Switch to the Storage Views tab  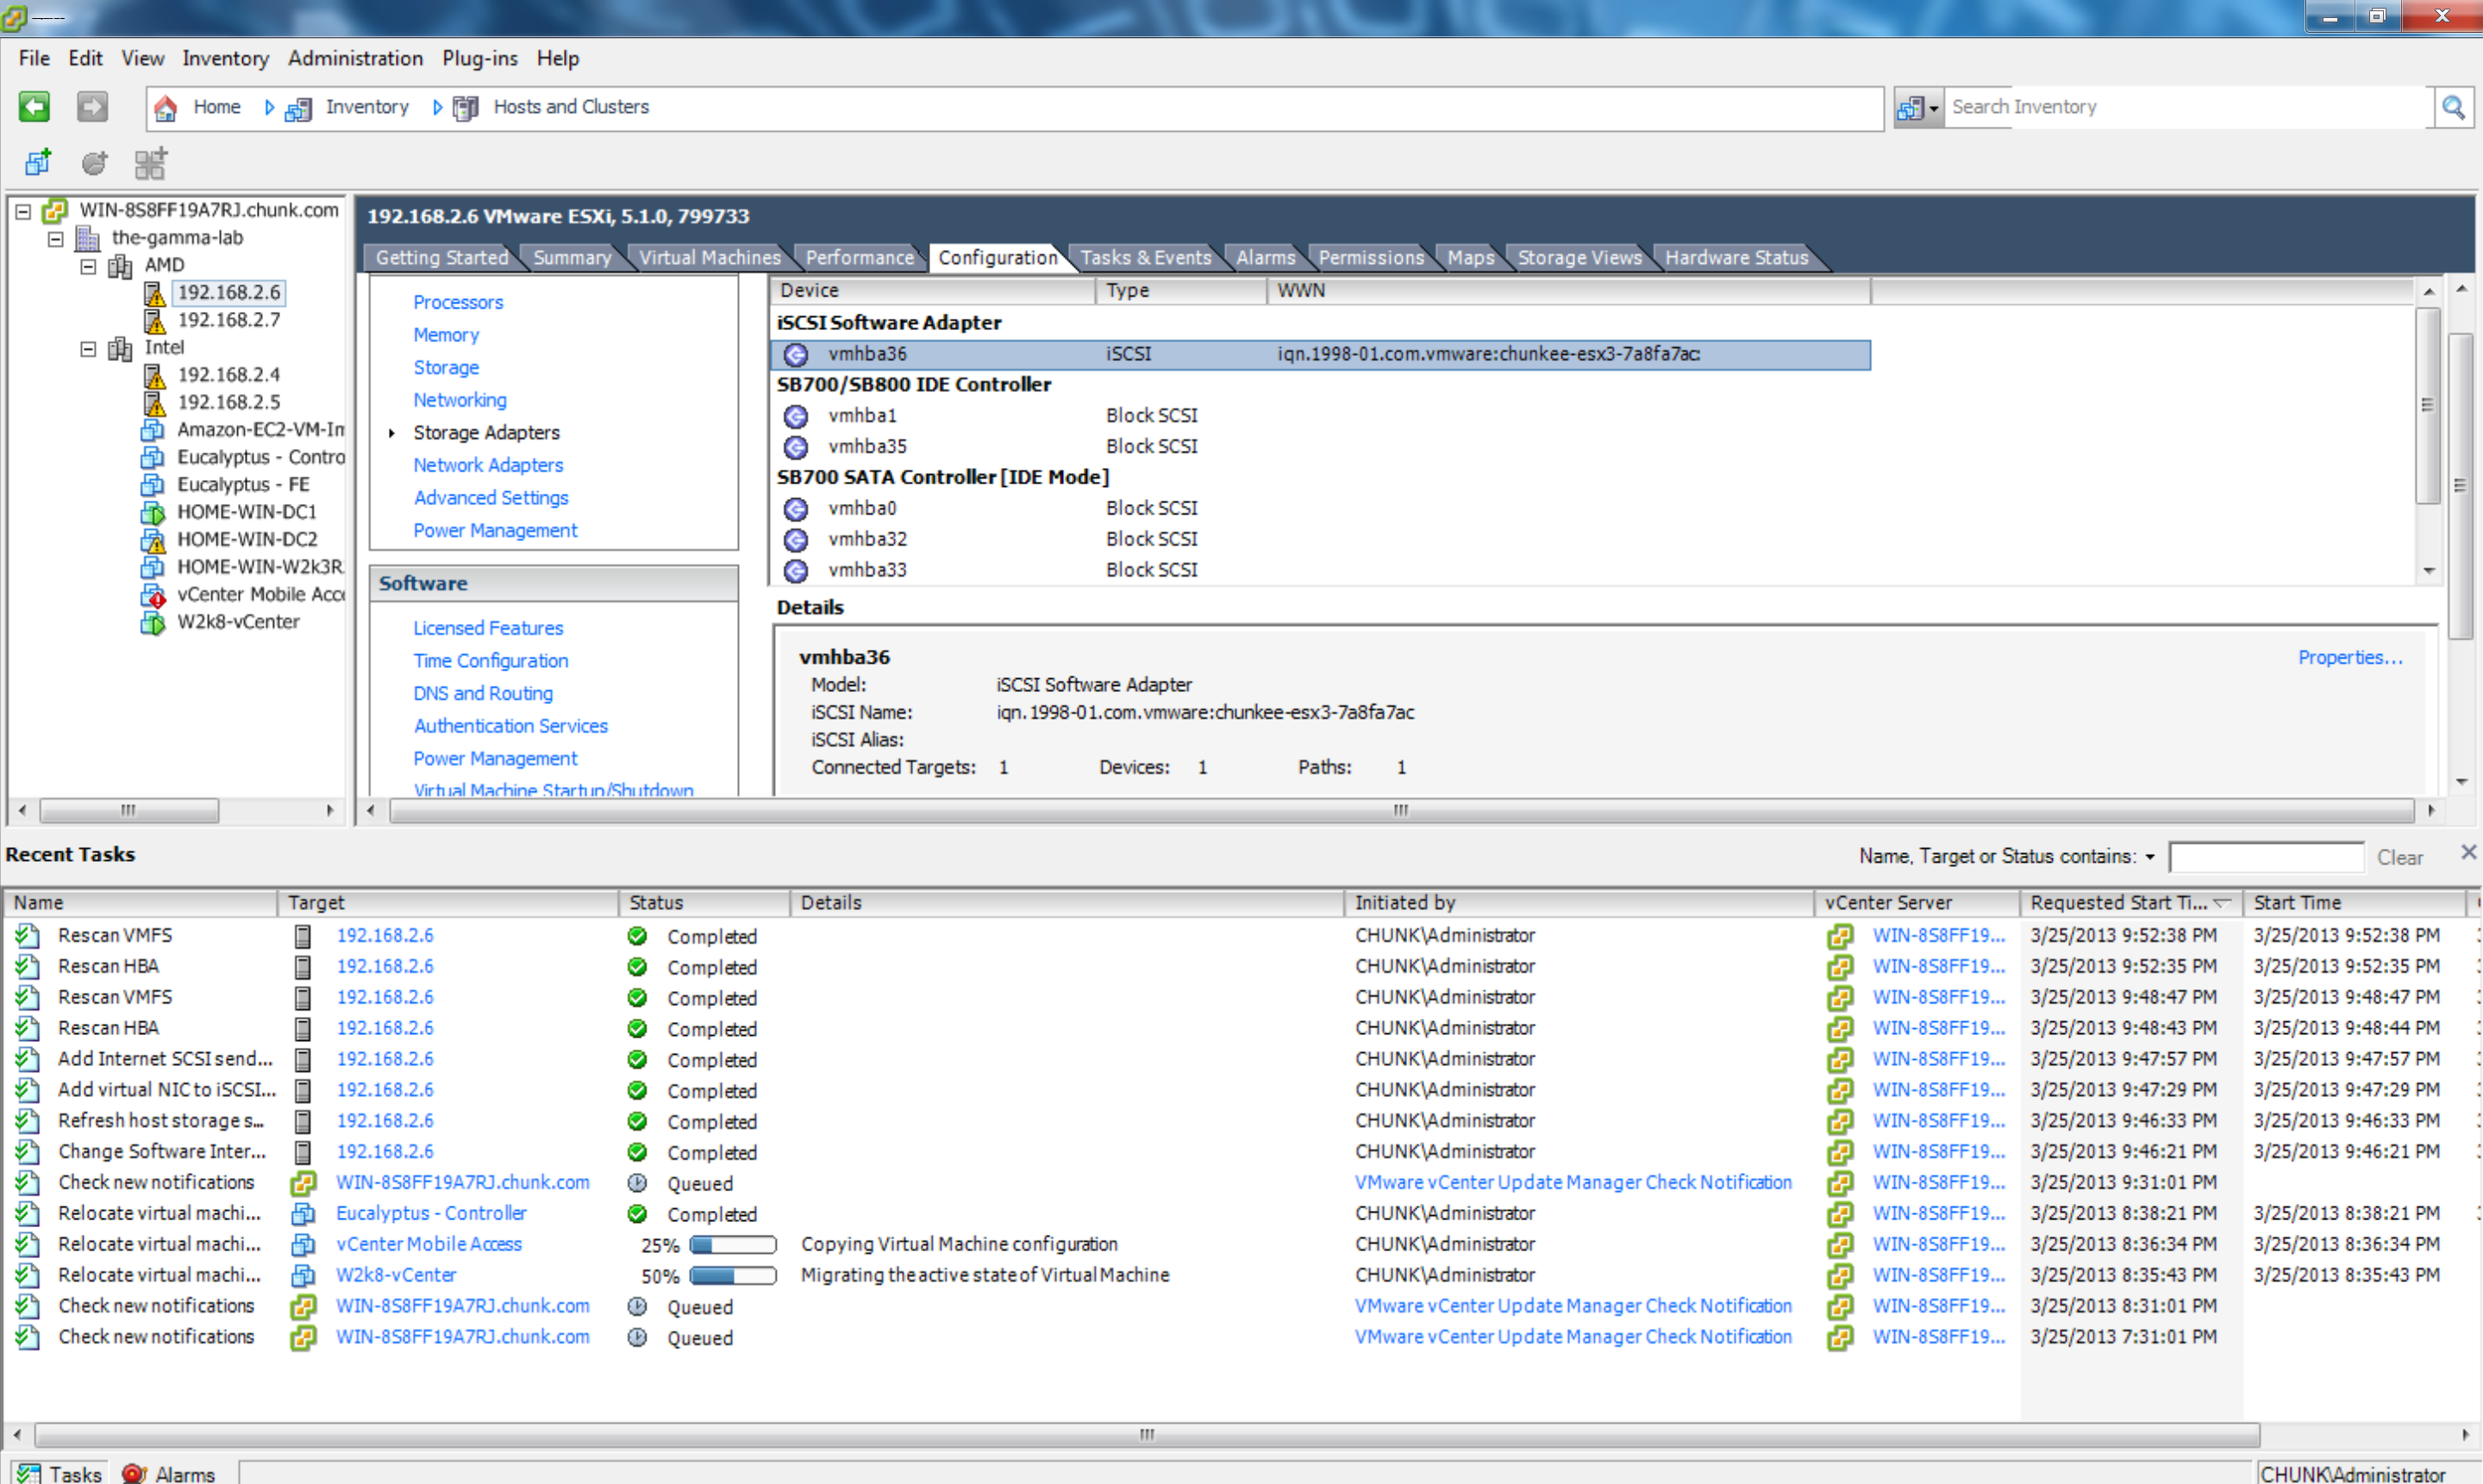click(1579, 257)
